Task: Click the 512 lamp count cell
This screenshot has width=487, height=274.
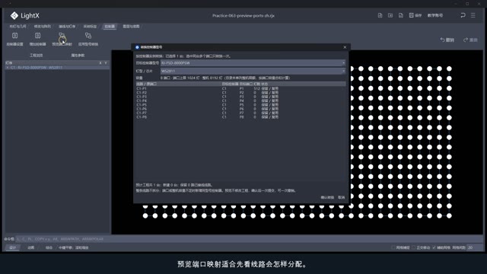Action: (256, 88)
